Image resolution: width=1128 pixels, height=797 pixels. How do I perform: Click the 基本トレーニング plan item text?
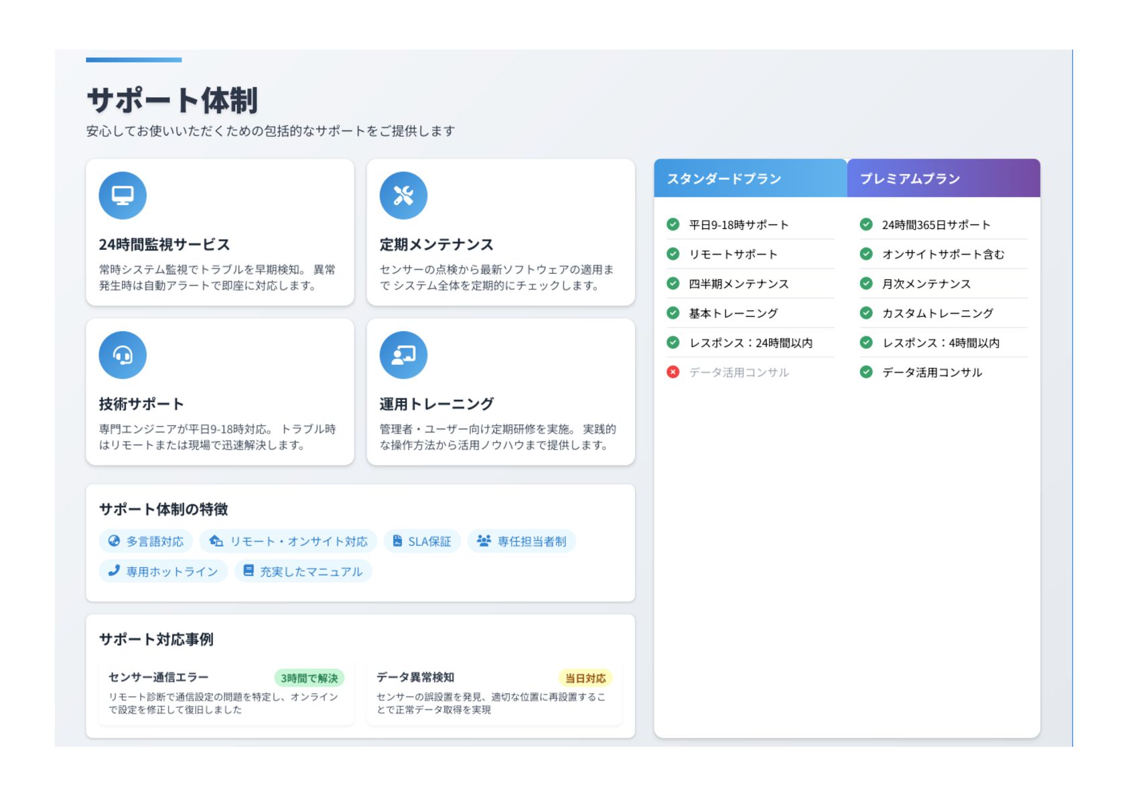pos(733,313)
